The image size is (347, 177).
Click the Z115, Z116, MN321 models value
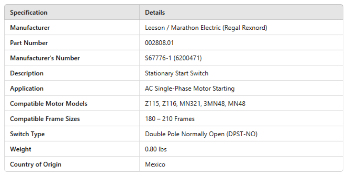[x=195, y=104]
